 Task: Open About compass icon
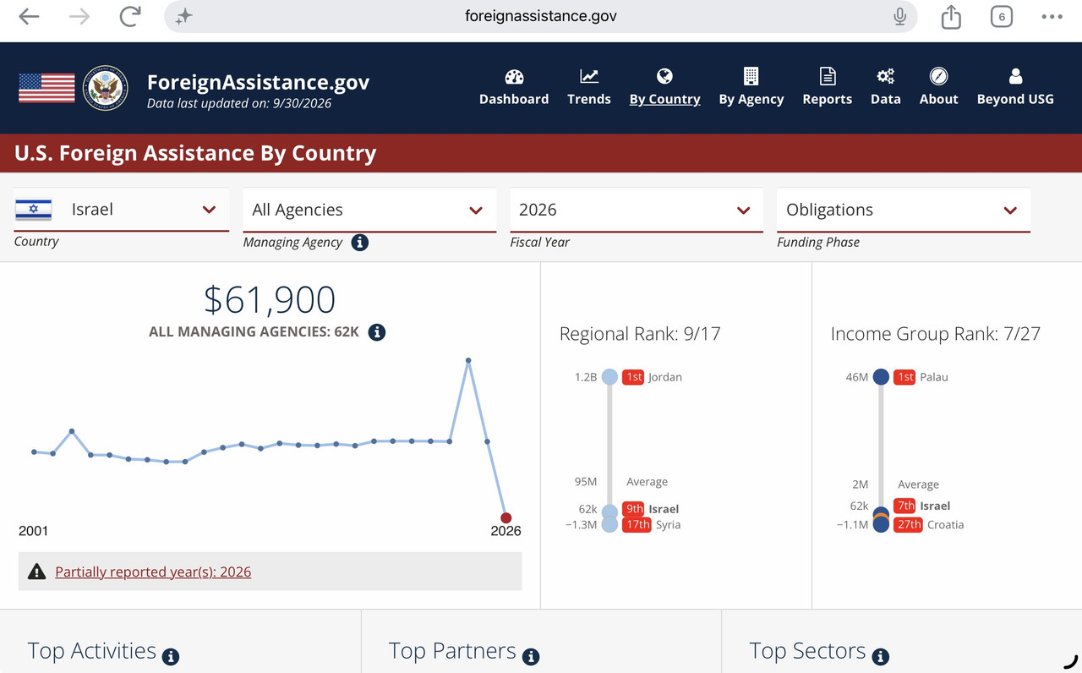[938, 77]
